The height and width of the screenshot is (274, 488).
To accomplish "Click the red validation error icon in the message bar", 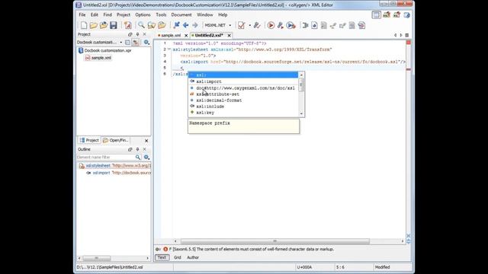I will (165, 249).
